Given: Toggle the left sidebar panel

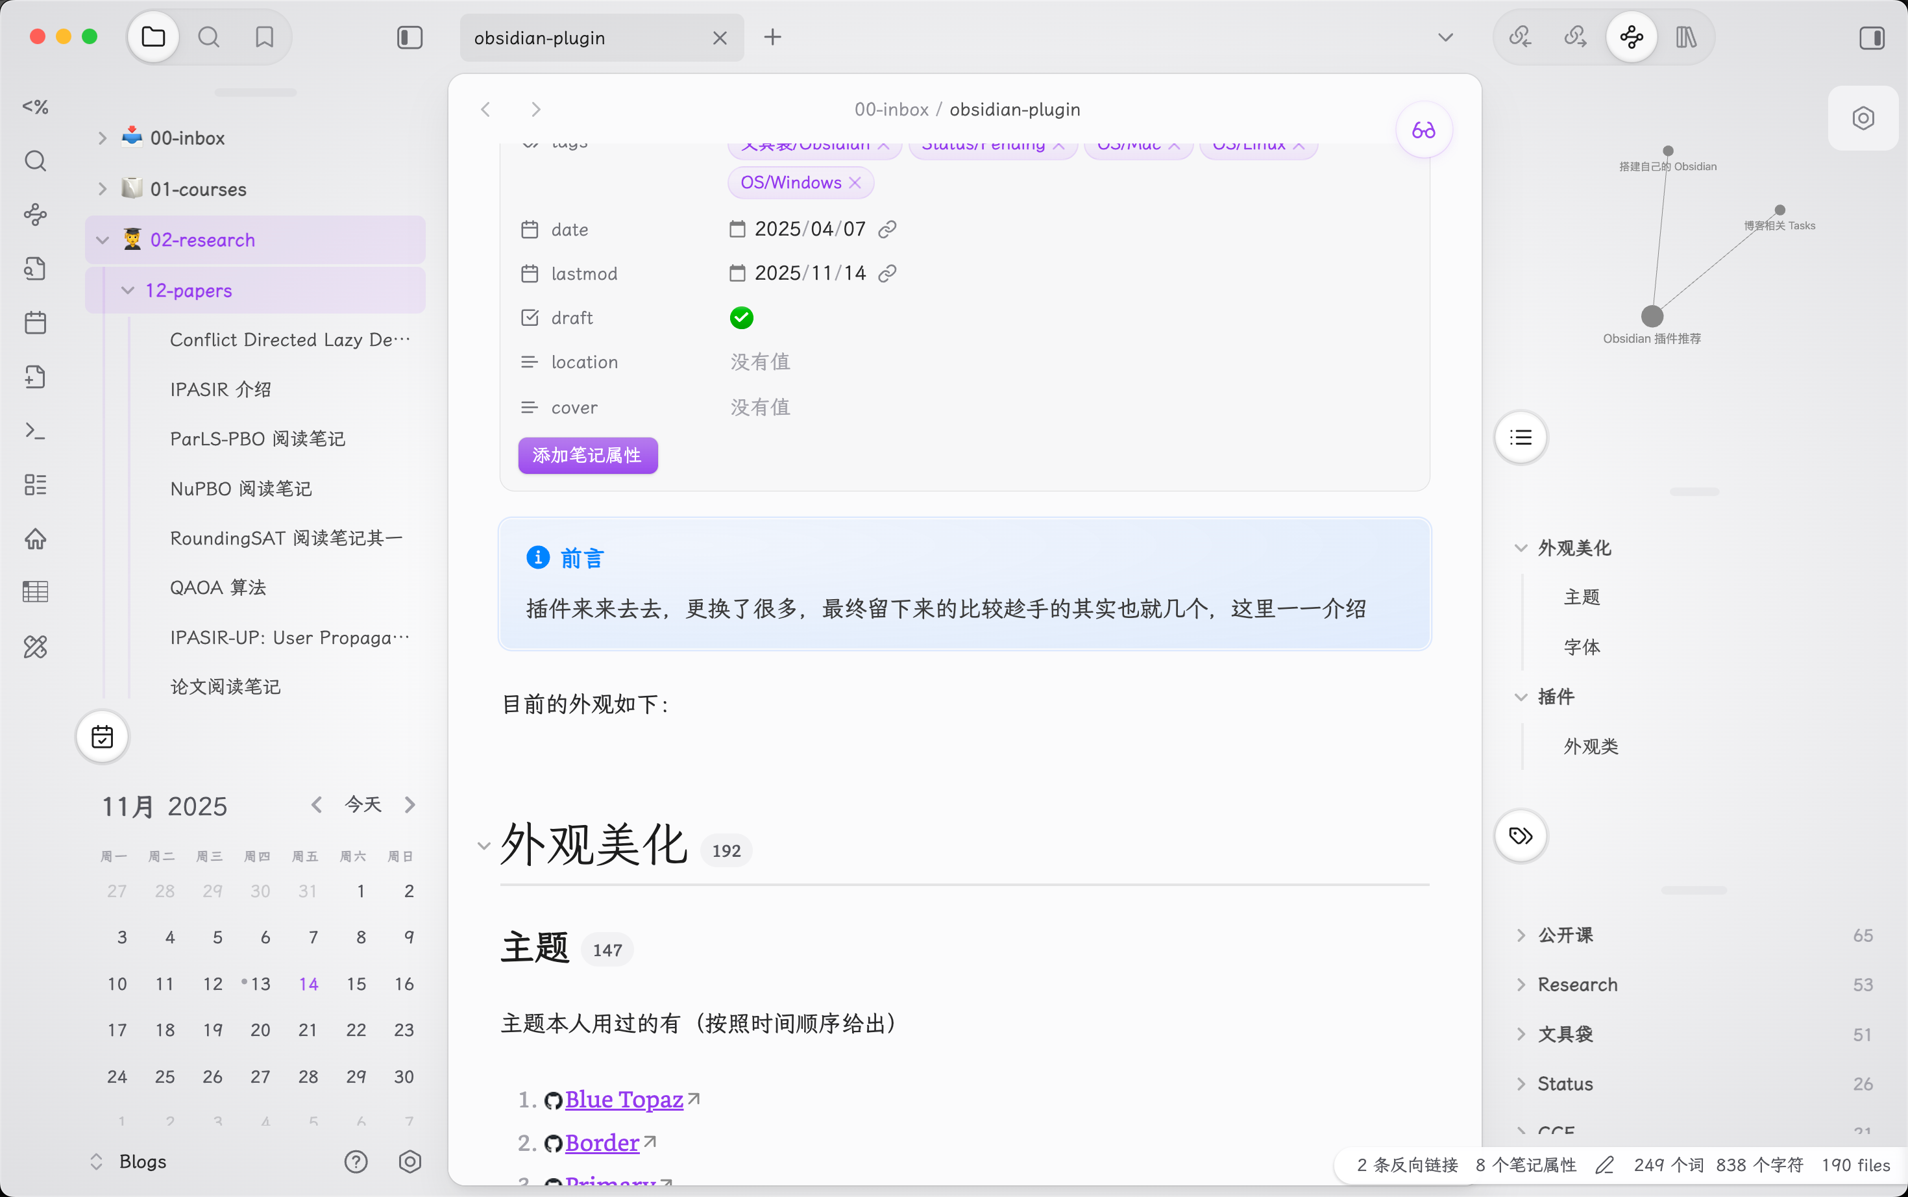Looking at the screenshot, I should pyautogui.click(x=409, y=37).
